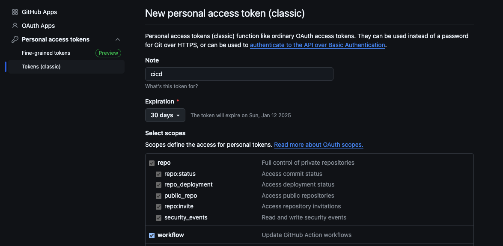Image resolution: width=503 pixels, height=246 pixels.
Task: Toggle the repo:status checkbox
Action: tap(158, 174)
